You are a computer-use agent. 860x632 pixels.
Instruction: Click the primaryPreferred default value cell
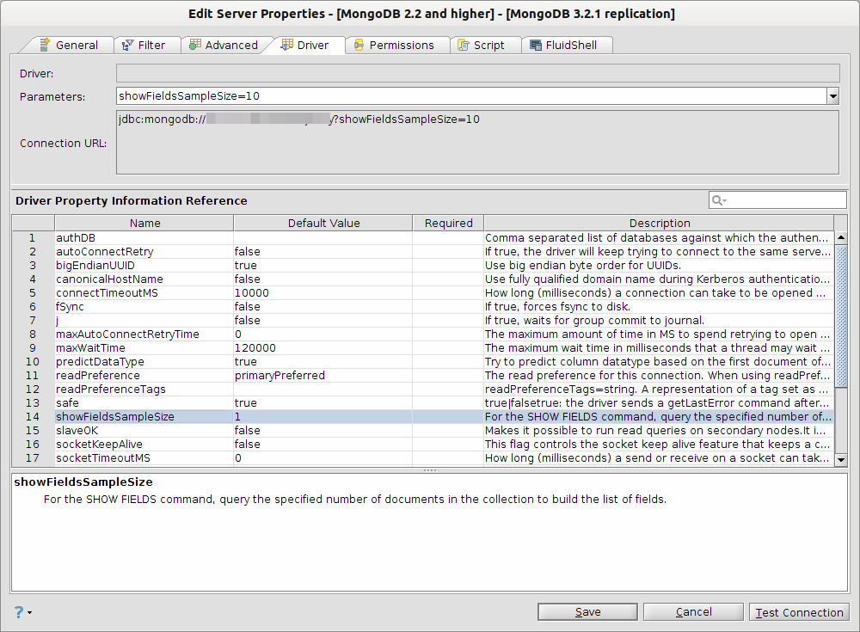coord(323,375)
